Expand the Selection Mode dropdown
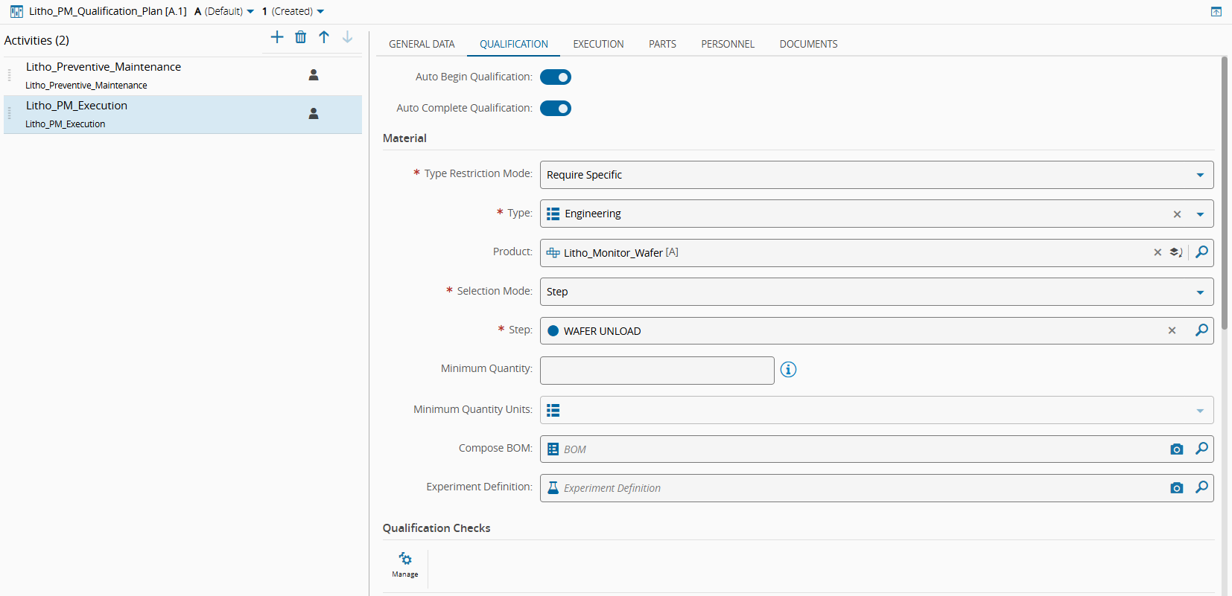 tap(1199, 292)
